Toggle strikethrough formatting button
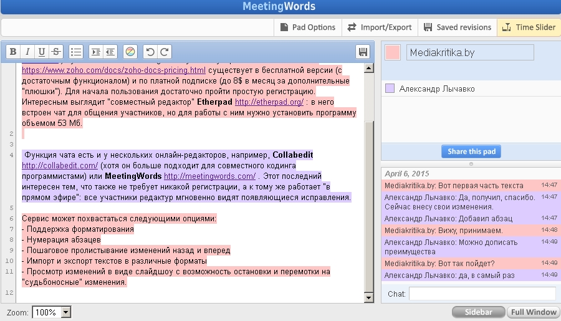Viewport: 561px width, 321px height. tap(56, 52)
